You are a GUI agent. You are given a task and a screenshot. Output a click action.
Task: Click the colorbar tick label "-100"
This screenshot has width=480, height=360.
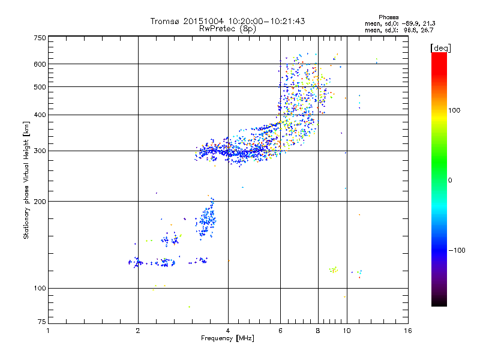tap(457, 250)
